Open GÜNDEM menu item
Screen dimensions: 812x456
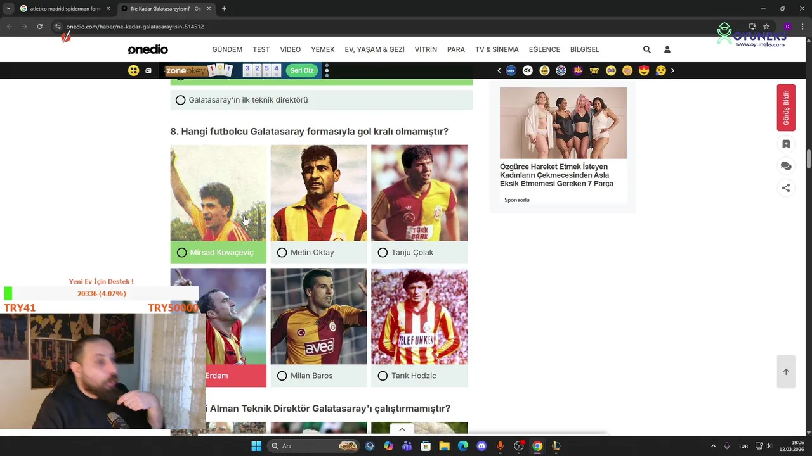click(227, 49)
